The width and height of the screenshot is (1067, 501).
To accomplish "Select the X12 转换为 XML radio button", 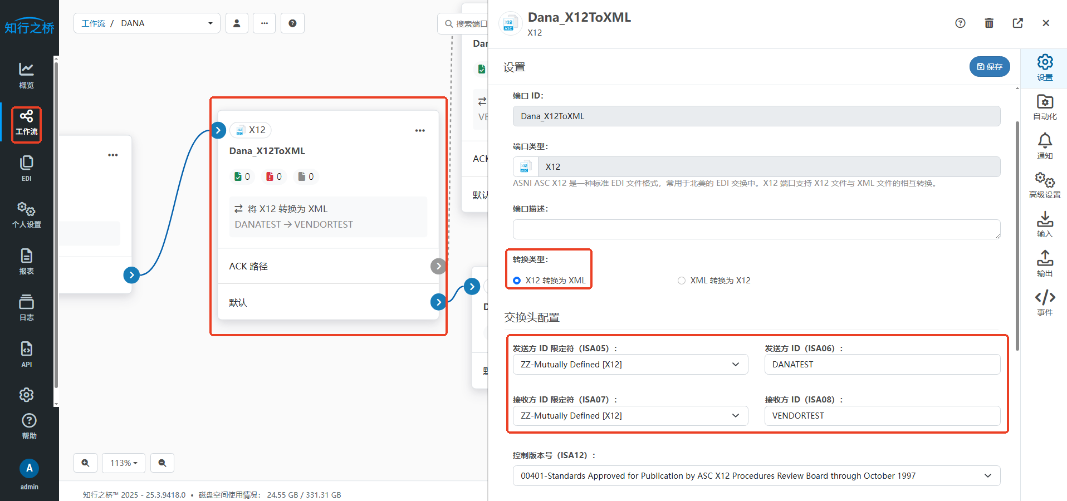I will pos(517,281).
